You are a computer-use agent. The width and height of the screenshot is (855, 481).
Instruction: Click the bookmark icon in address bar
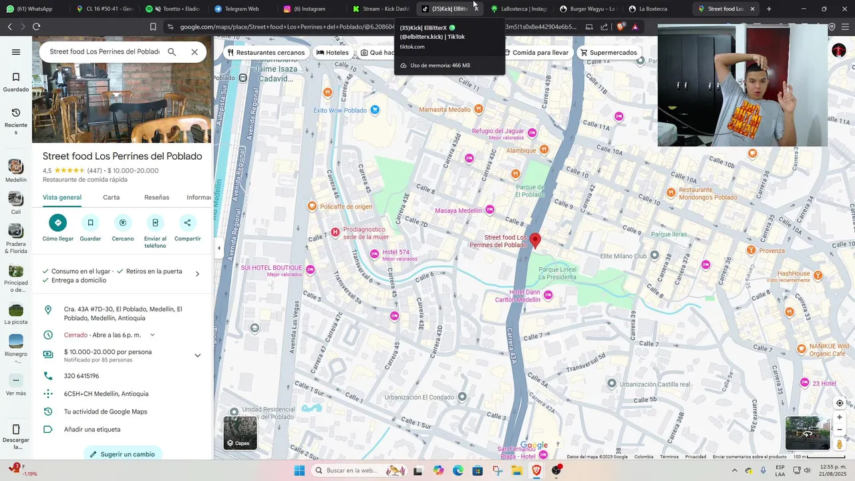point(153,27)
